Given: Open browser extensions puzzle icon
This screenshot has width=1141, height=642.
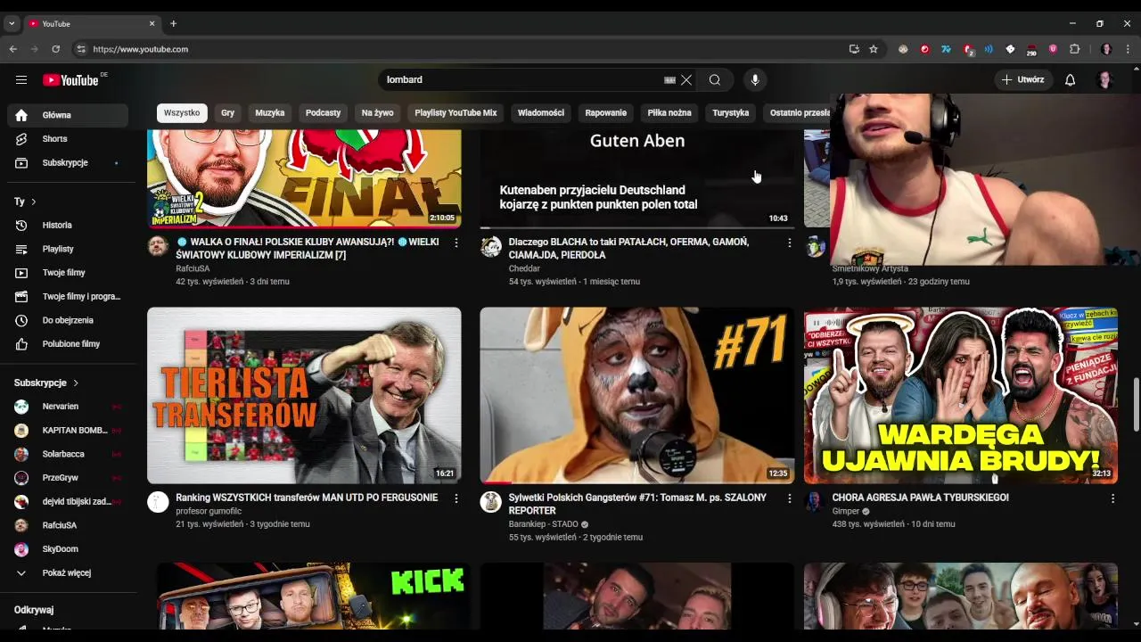Looking at the screenshot, I should (x=1074, y=49).
